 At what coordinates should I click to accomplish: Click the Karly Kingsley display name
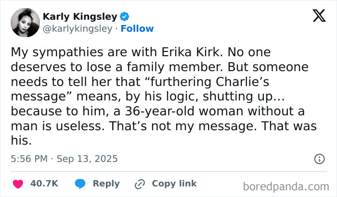(x=80, y=17)
